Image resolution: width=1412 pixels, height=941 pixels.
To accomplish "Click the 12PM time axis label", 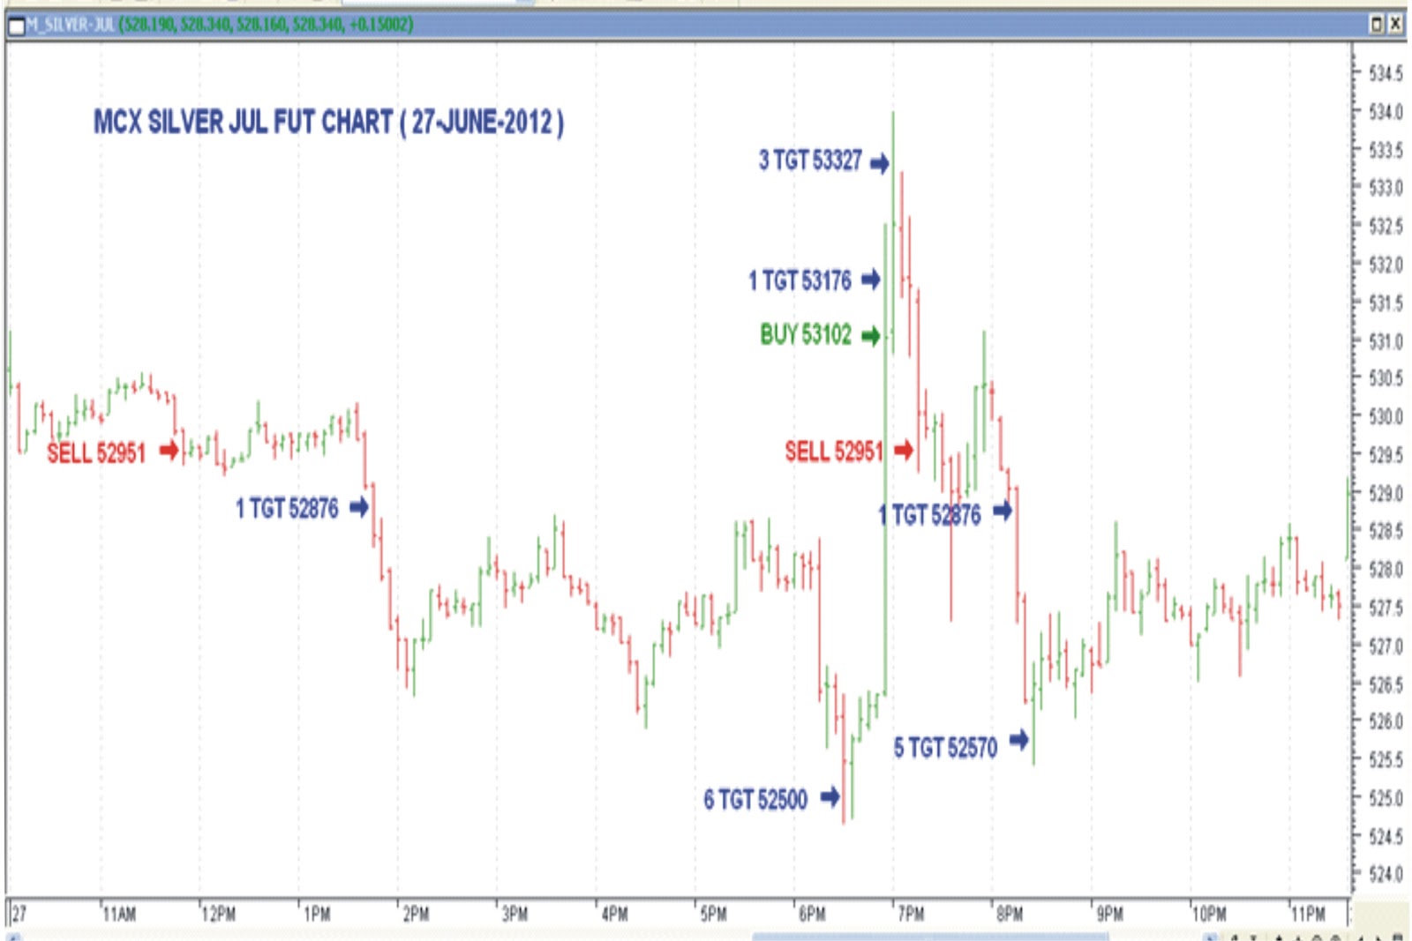I will (x=219, y=915).
